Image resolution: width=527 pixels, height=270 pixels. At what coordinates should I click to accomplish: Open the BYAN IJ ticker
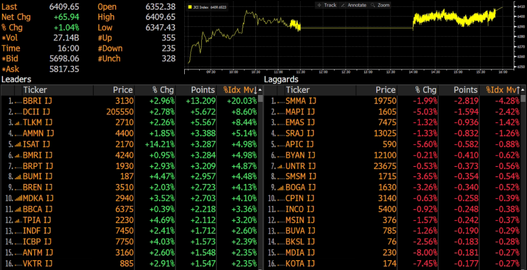[x=301, y=155]
